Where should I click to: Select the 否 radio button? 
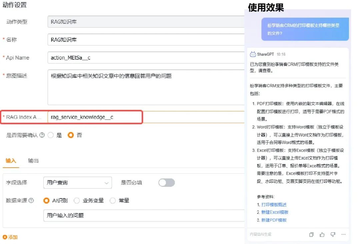pyautogui.click(x=71, y=135)
